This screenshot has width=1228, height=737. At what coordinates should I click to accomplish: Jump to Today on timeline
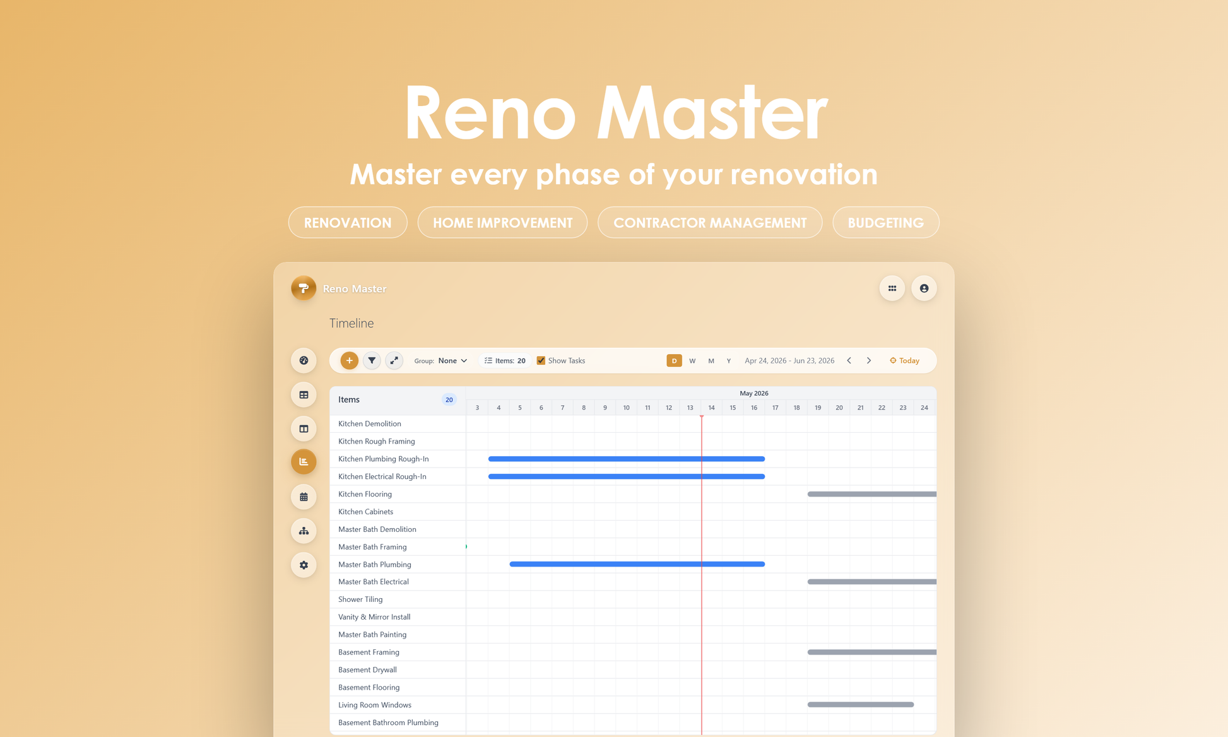click(x=904, y=360)
